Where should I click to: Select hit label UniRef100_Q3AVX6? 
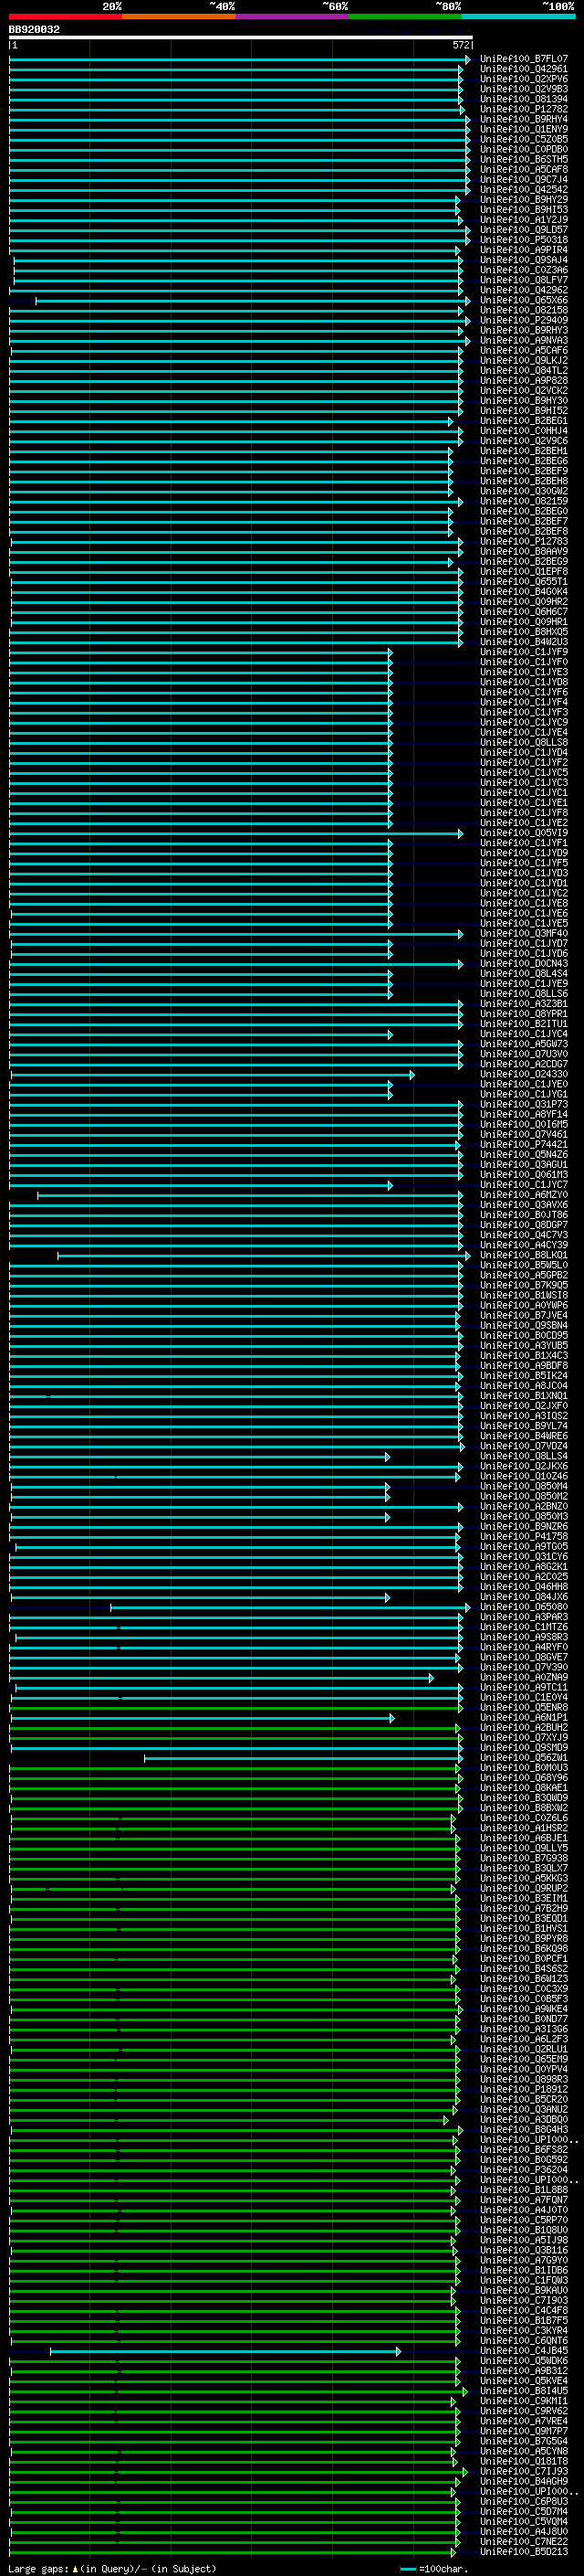pyautogui.click(x=524, y=1205)
